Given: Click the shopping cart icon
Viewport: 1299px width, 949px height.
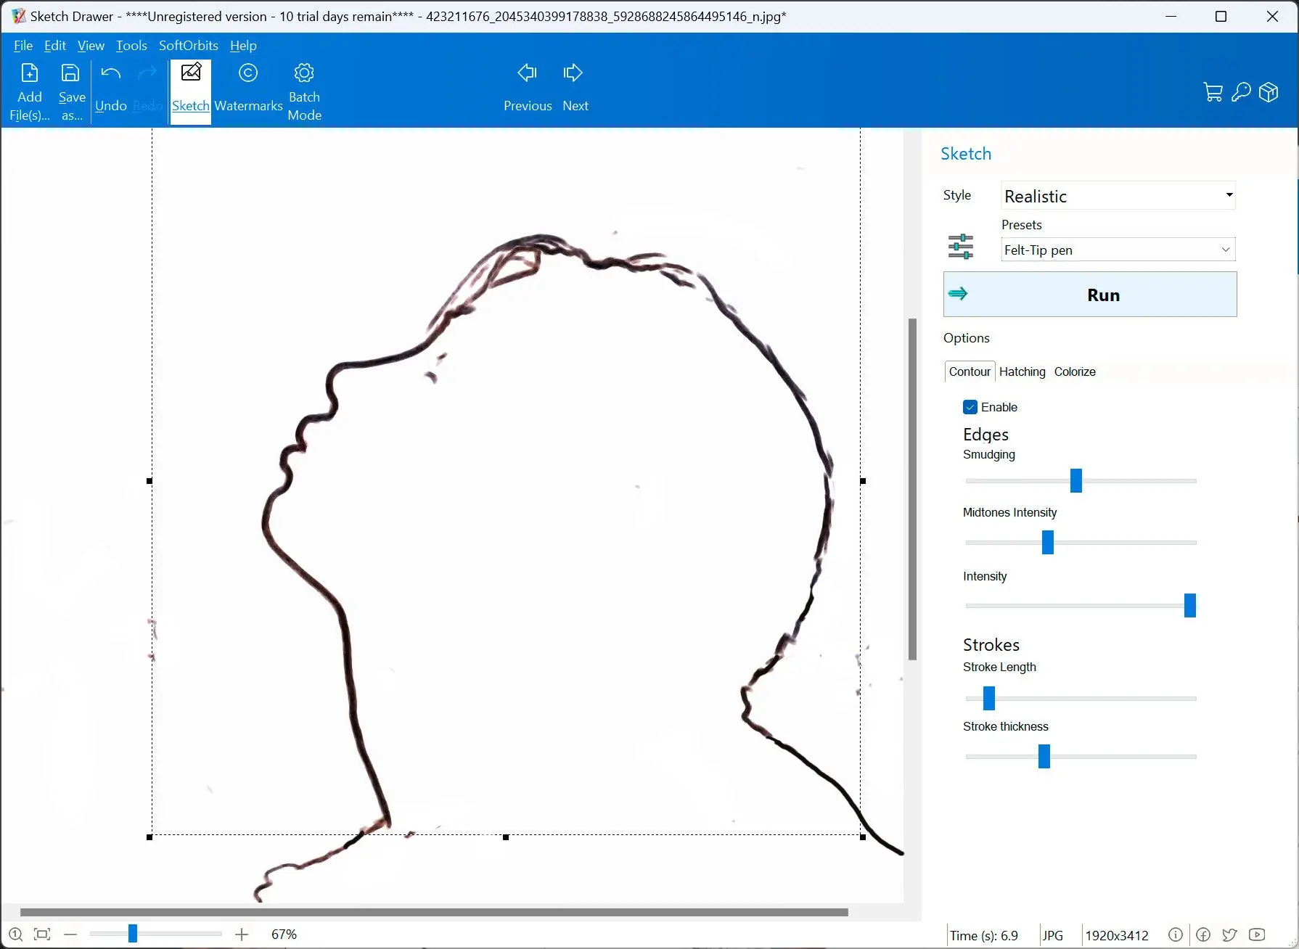Looking at the screenshot, I should [1213, 92].
